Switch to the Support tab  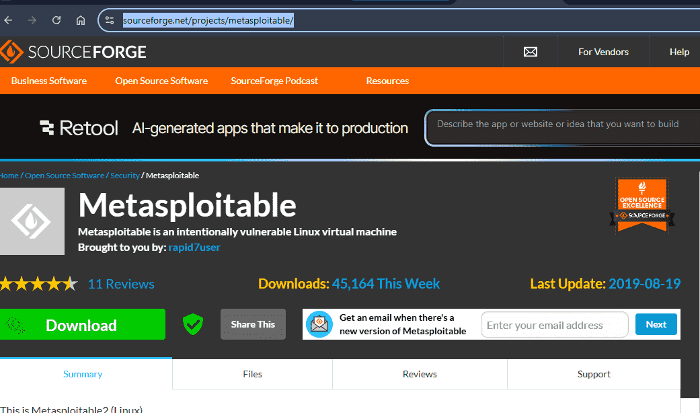tap(594, 374)
